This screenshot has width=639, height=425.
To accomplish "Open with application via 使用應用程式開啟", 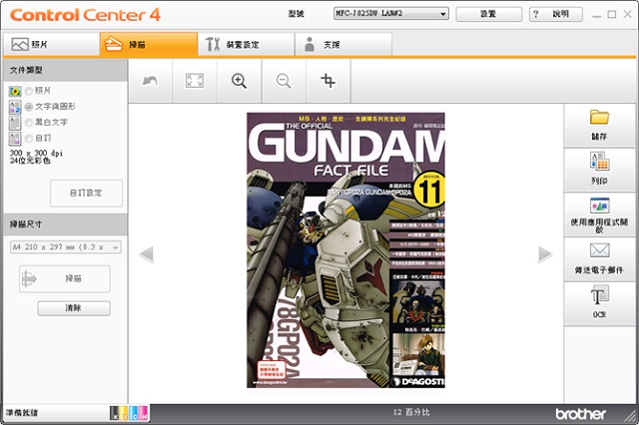I will tap(599, 214).
